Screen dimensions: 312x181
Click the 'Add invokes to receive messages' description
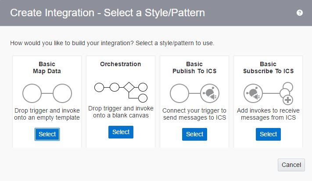tap(268, 114)
